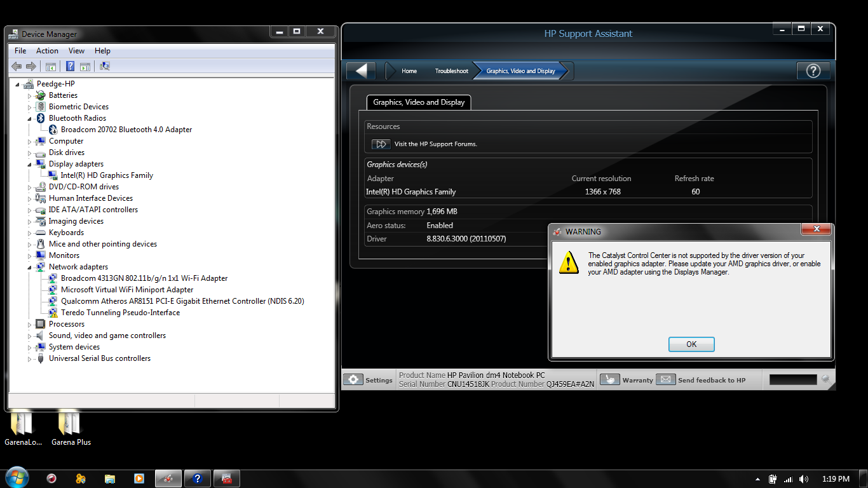
Task: Click the Warranty icon in HP Support Assistant
Action: pos(610,379)
